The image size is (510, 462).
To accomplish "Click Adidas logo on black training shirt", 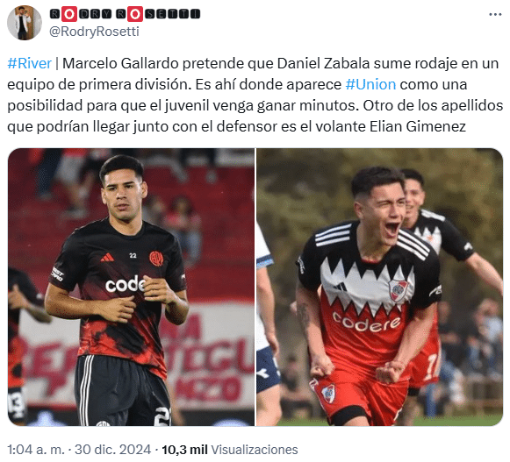I will 107,258.
